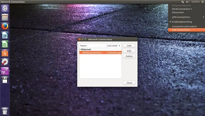The width and height of the screenshot is (205, 116).
Task: Sort by Last Used column
Action: (114, 46)
